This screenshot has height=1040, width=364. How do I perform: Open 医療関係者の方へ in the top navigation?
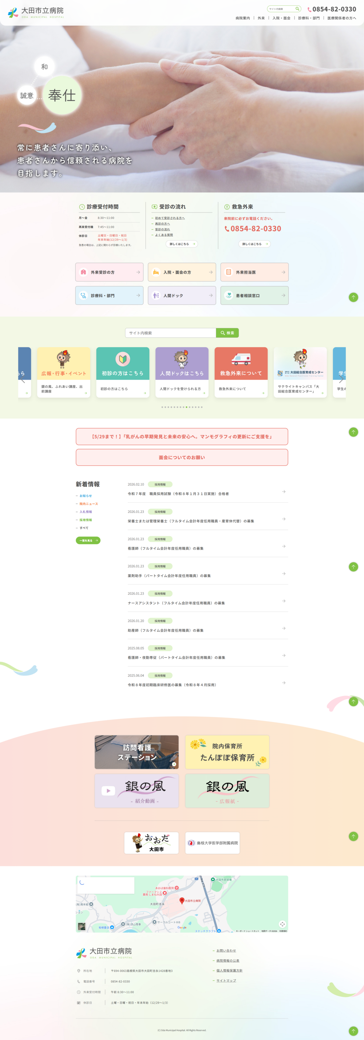click(341, 18)
